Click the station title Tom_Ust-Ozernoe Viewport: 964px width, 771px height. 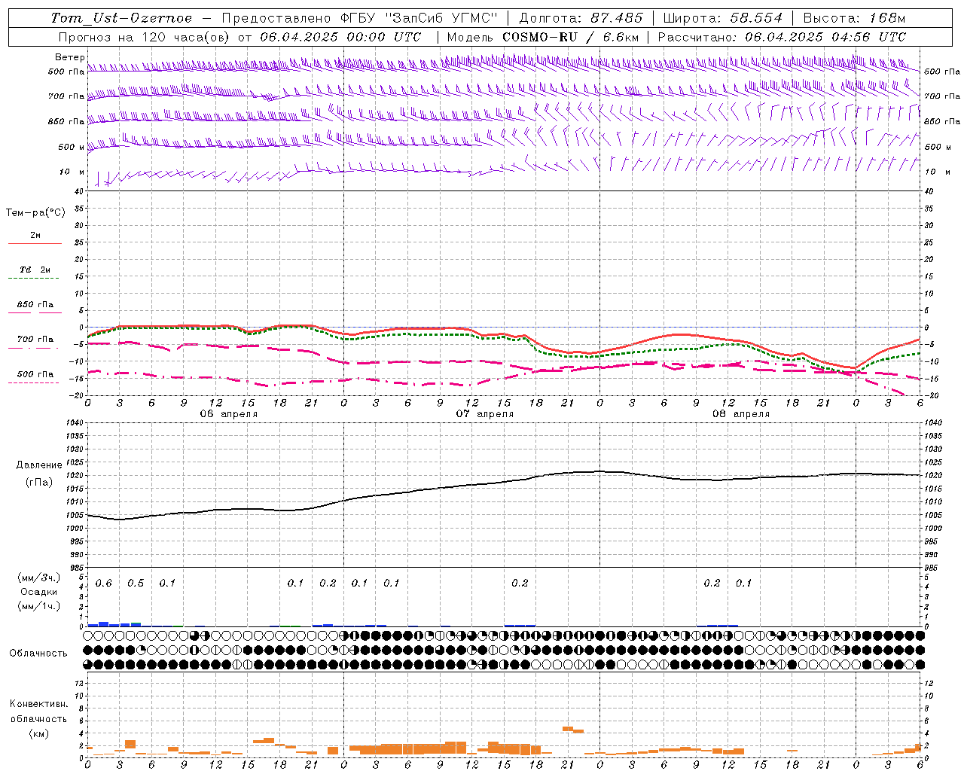[x=121, y=18]
